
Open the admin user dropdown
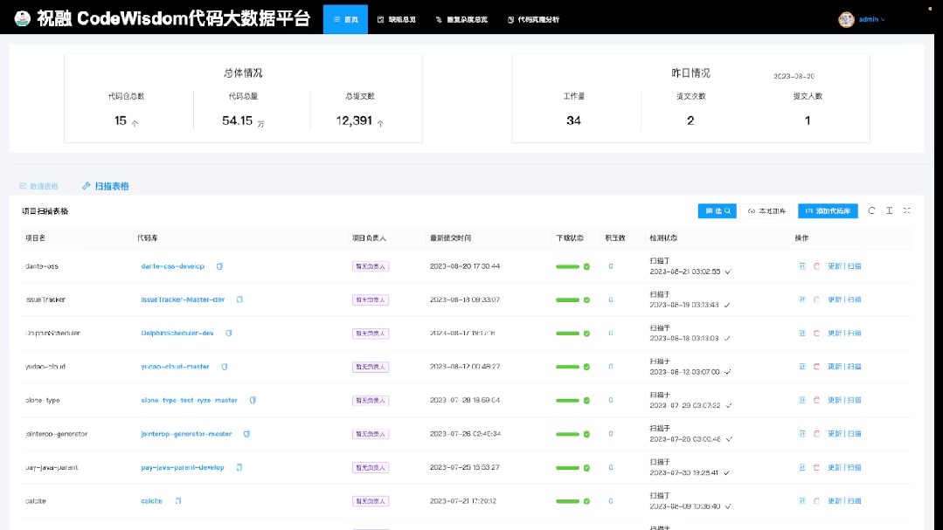coord(871,19)
